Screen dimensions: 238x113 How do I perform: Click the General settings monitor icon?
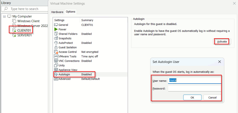pyautogui.click(x=56, y=25)
